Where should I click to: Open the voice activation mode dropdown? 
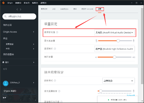118,81
